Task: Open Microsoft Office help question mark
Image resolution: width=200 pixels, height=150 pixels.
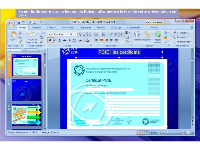Action: click(191, 27)
